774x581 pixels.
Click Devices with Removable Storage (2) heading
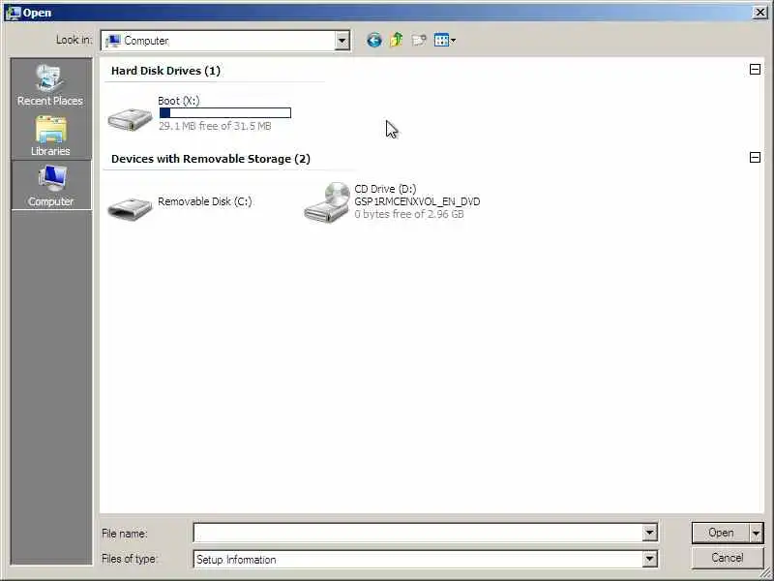[x=211, y=159]
